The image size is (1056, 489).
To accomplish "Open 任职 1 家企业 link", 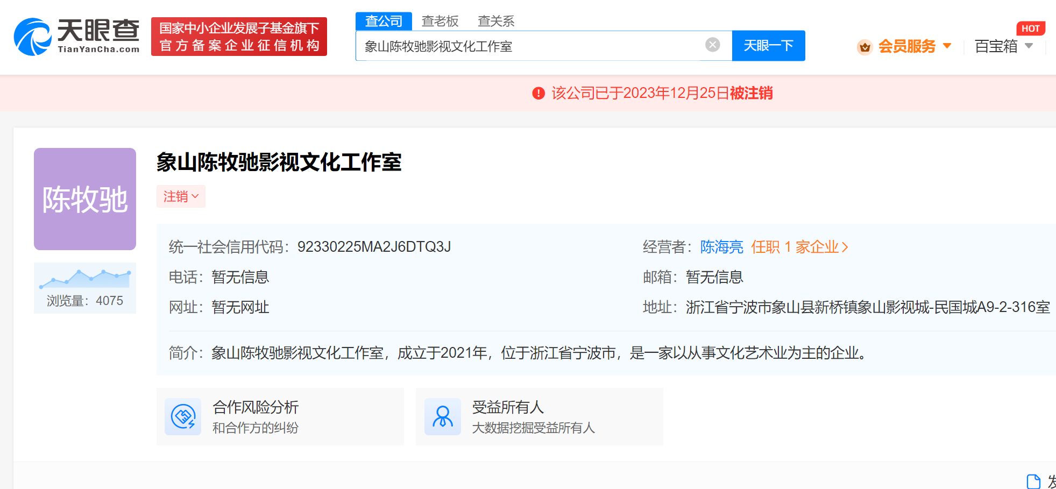I will (799, 247).
